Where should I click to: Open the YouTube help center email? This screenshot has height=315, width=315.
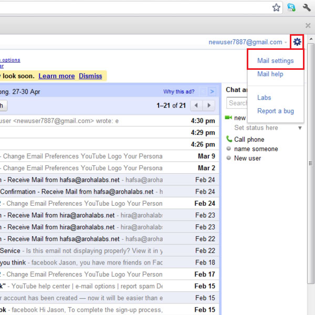coord(110,286)
